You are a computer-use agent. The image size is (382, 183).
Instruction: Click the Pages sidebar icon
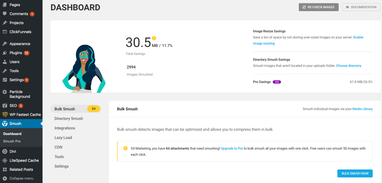(5, 5)
